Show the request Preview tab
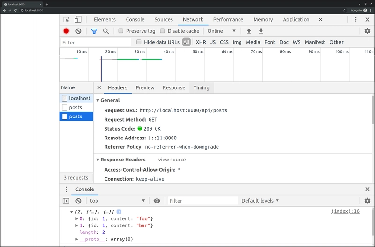The height and width of the screenshot is (247, 375). 145,87
